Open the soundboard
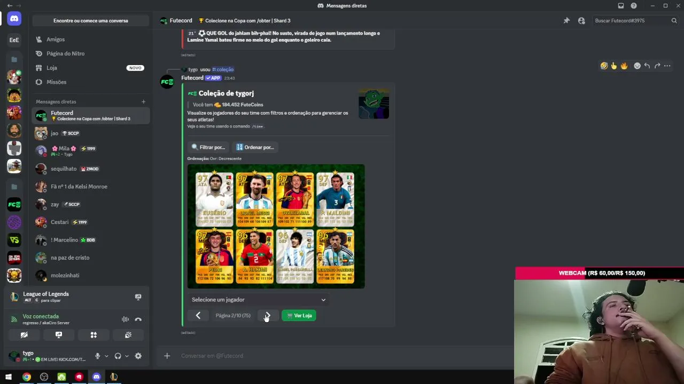 coord(128,335)
